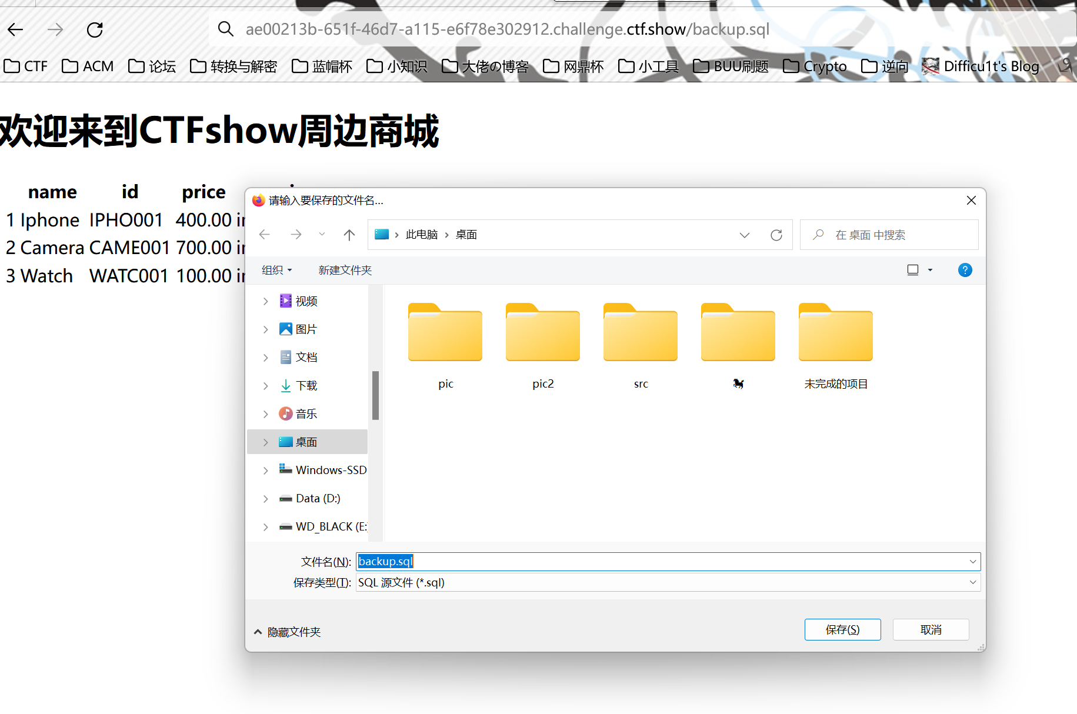Click the browser back arrow
The height and width of the screenshot is (714, 1077).
[16, 29]
